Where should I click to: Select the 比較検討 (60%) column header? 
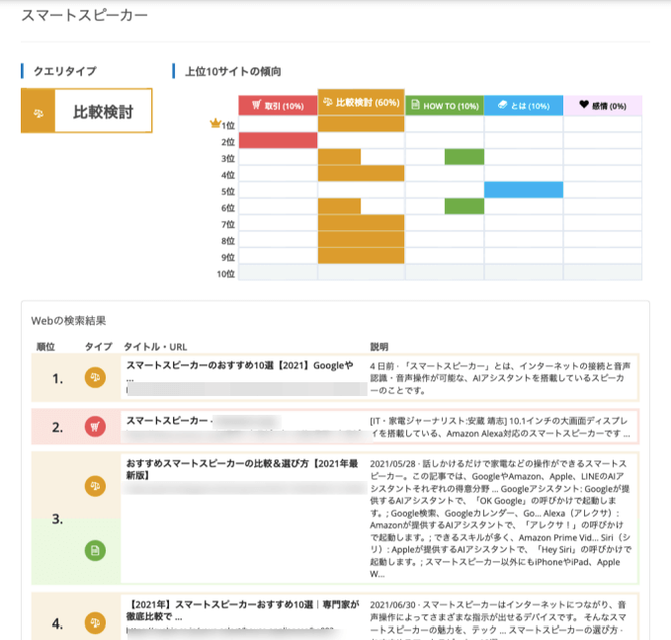click(361, 103)
